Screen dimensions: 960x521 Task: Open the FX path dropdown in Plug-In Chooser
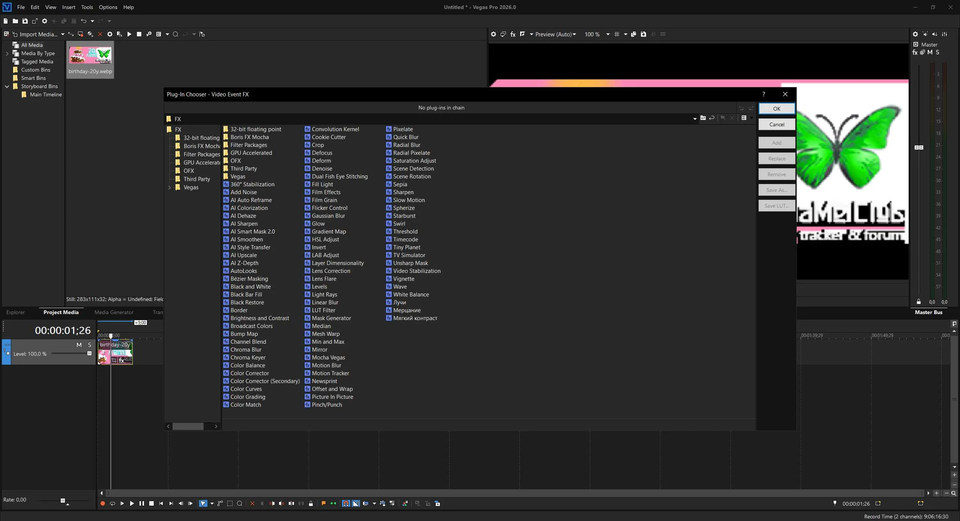(x=695, y=119)
